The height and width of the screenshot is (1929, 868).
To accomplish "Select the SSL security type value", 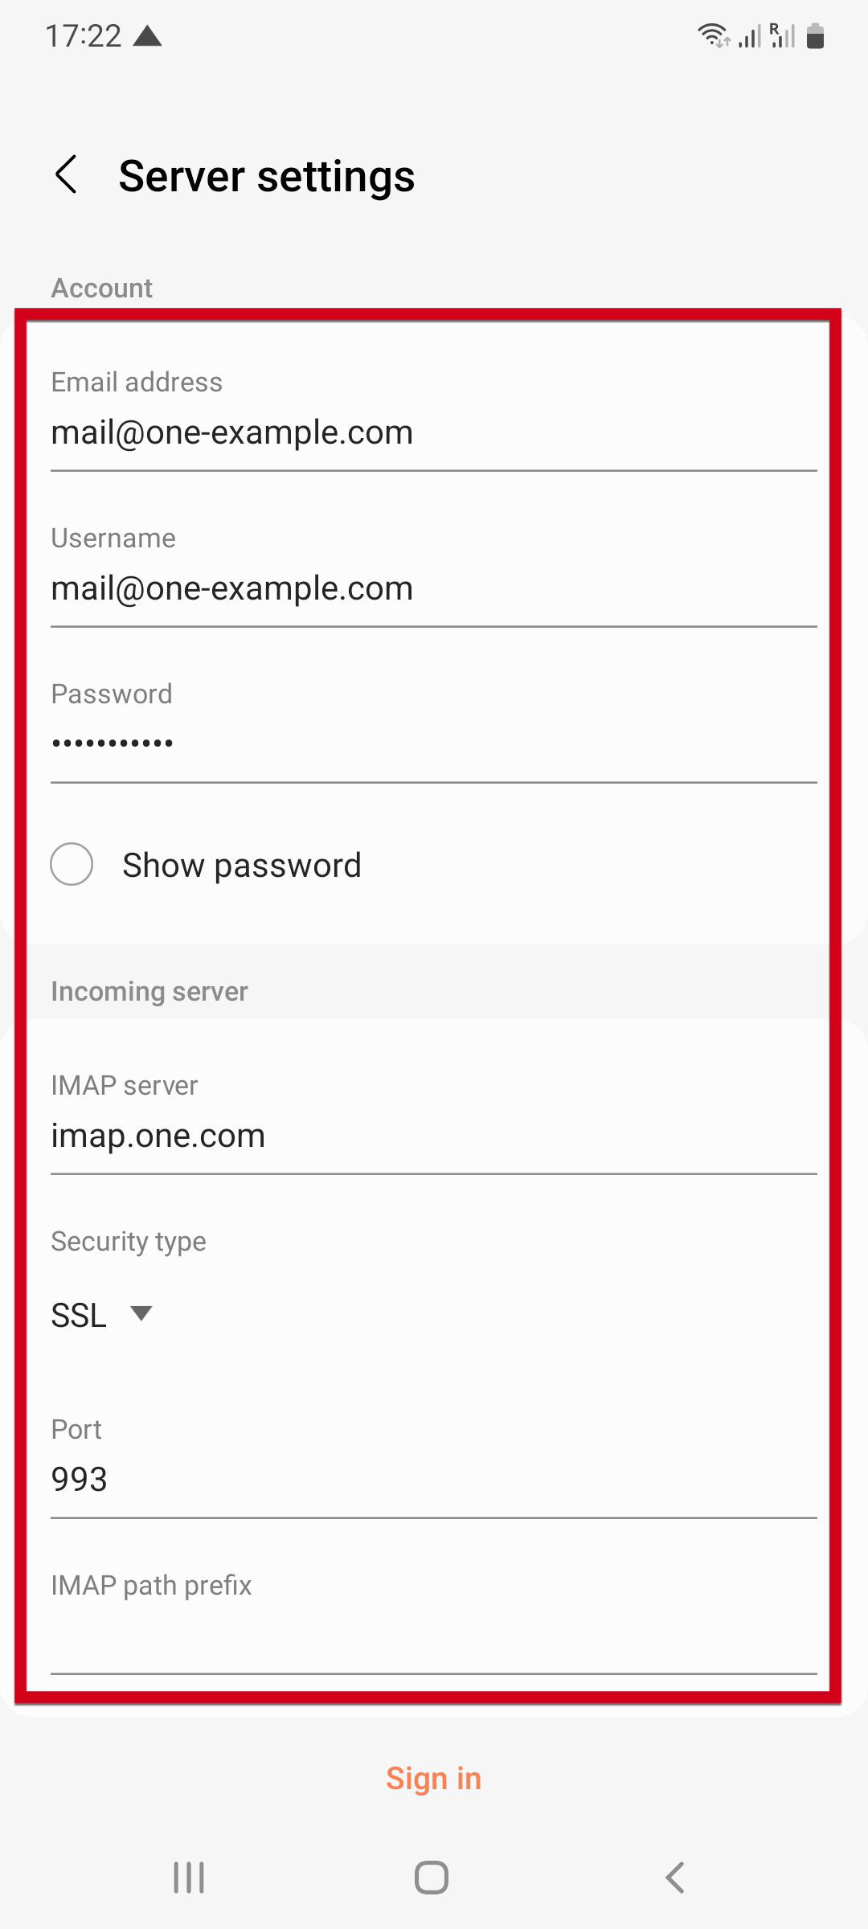I will 79,1315.
